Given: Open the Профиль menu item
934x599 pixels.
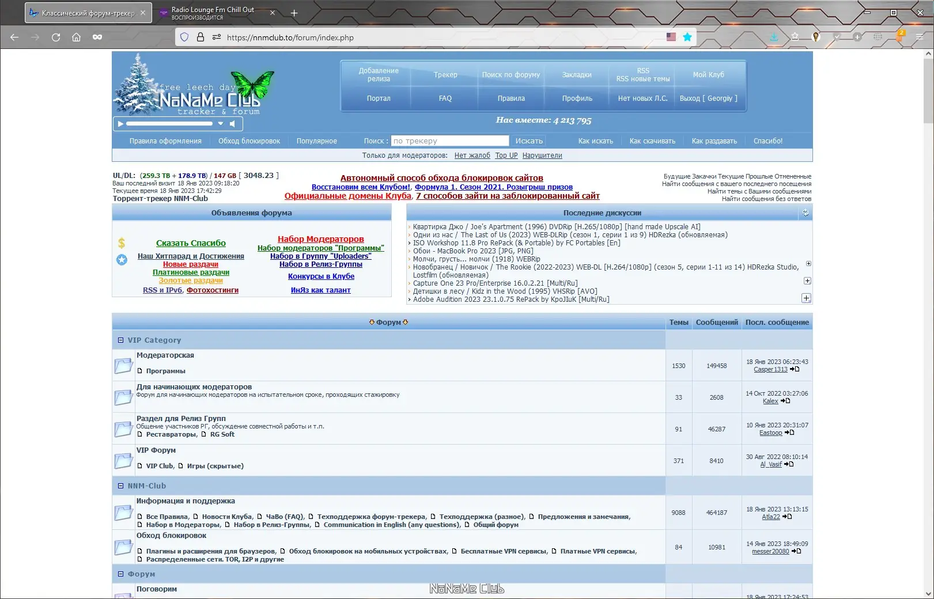Looking at the screenshot, I should click(577, 98).
